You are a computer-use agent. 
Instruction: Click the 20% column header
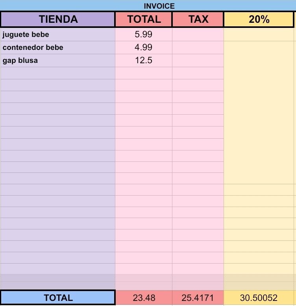pyautogui.click(x=259, y=19)
